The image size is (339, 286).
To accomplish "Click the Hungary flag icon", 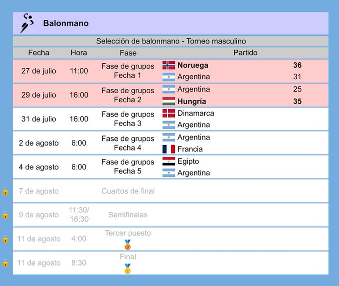I will coord(169,101).
